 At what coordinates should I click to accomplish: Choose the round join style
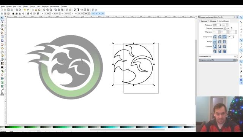click(215, 37)
